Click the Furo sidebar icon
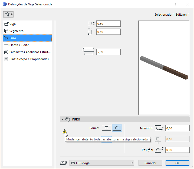 (6, 38)
